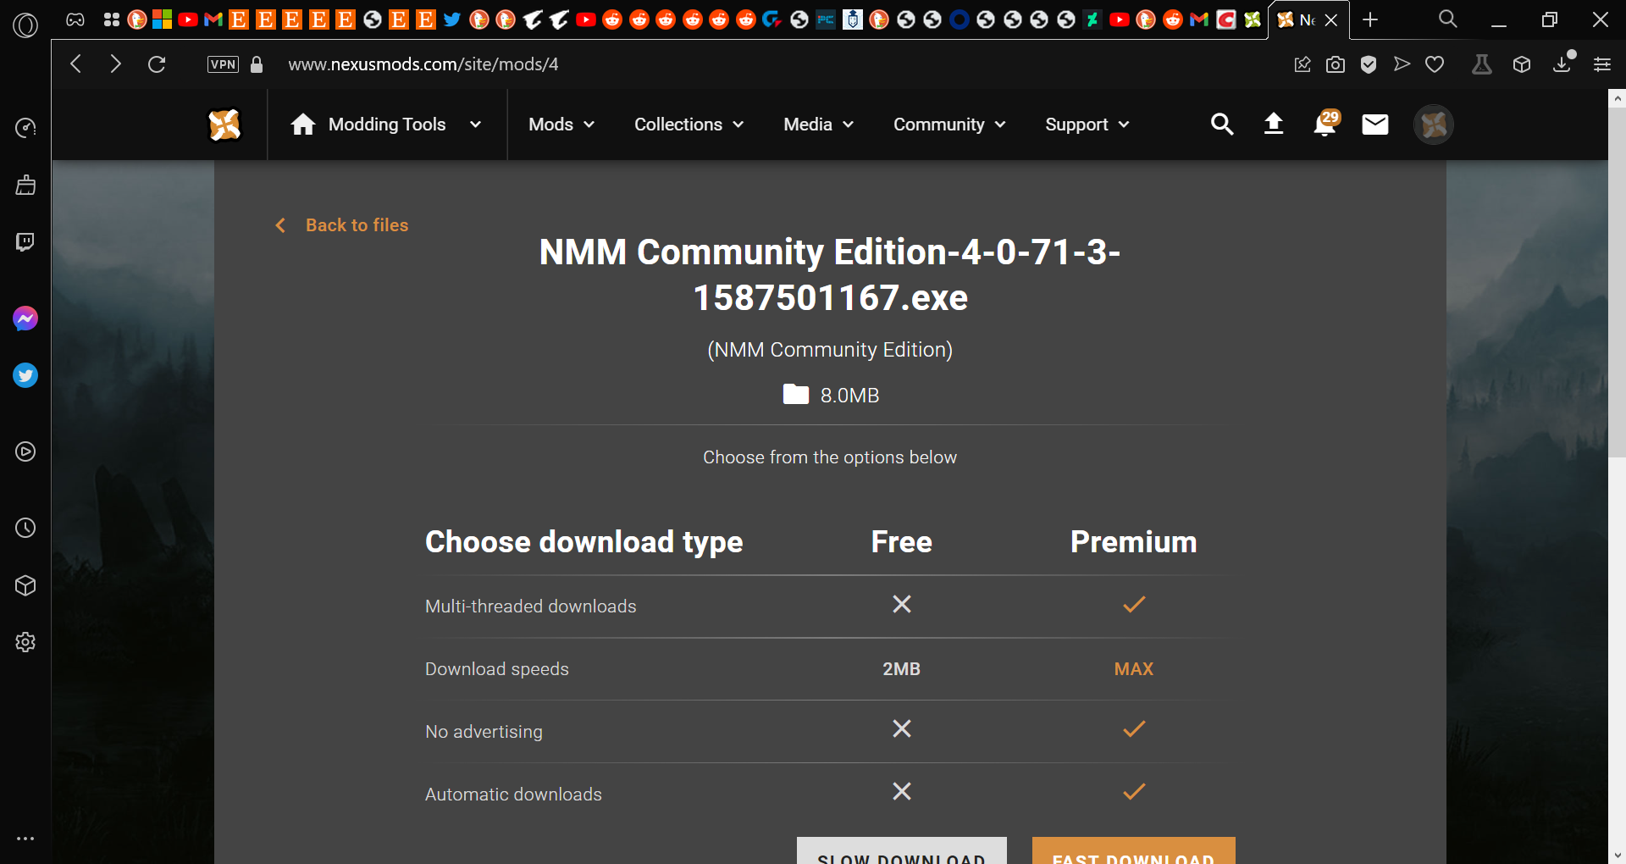Select the '2MB' download speed text
This screenshot has width=1626, height=864.
pyautogui.click(x=901, y=669)
